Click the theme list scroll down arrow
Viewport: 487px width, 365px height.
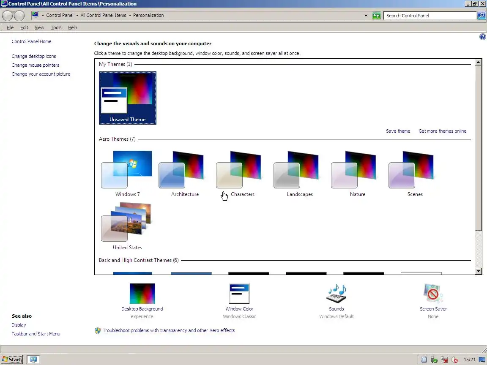(x=478, y=271)
